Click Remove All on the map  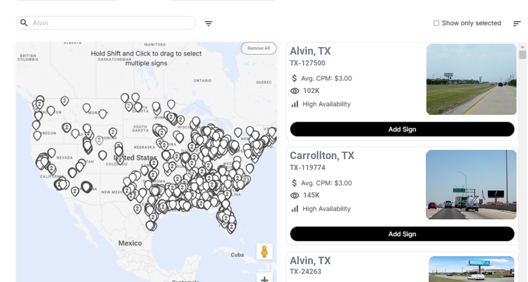click(258, 48)
